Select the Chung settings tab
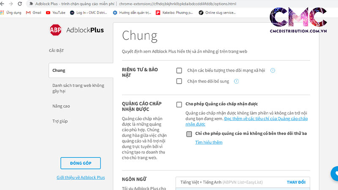This screenshot has width=338, height=190. pos(81,71)
